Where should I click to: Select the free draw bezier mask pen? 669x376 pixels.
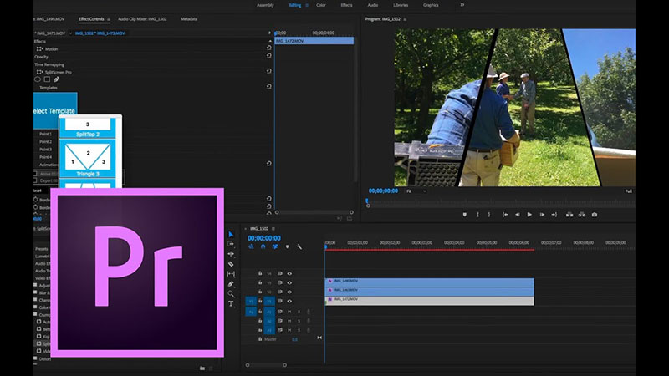tap(56, 79)
